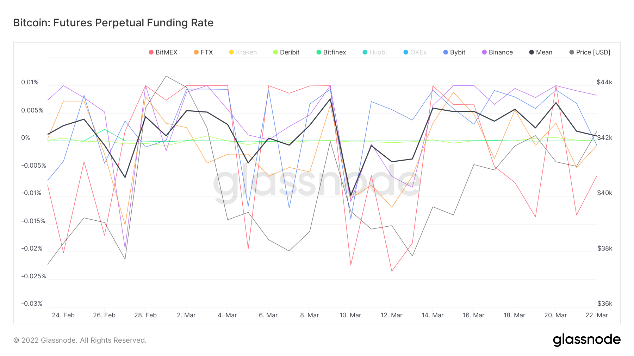Image resolution: width=634 pixels, height=356 pixels.
Task: Click the Mean dark legend dot
Action: point(532,52)
